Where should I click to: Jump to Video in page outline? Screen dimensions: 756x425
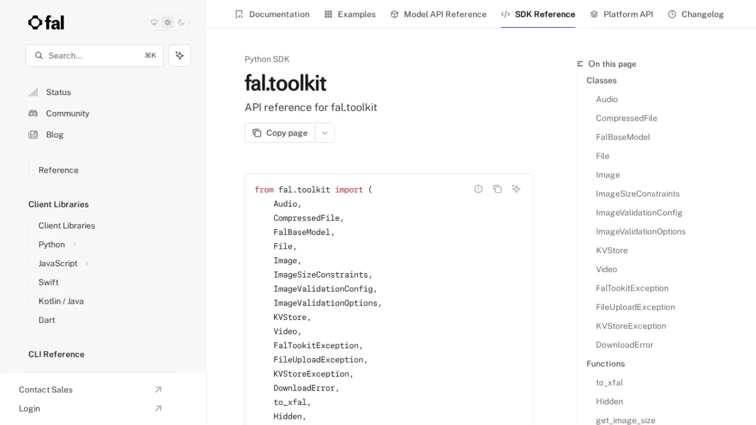[x=607, y=269]
